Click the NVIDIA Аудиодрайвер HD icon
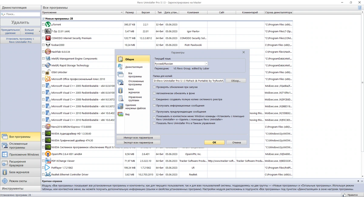 pos(48,133)
